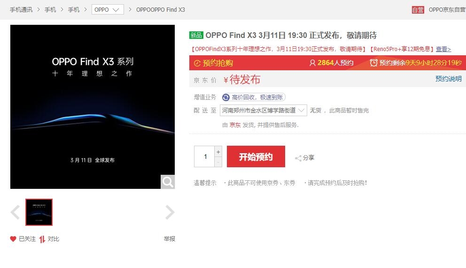Go to previous thumbnail with left arrow
The image size is (466, 268).
click(15, 212)
